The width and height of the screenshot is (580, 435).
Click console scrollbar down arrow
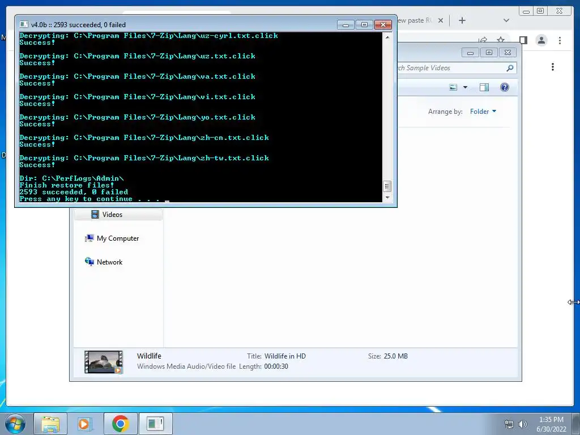(387, 198)
